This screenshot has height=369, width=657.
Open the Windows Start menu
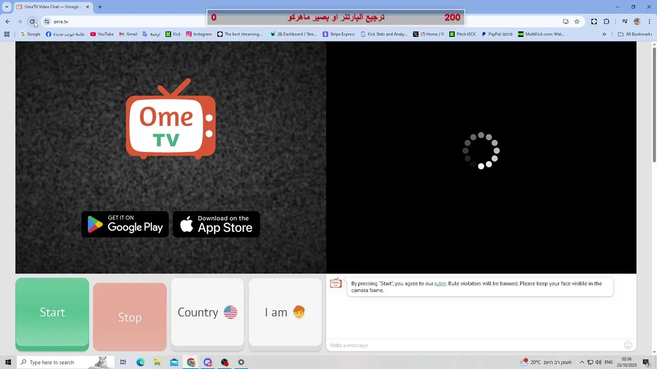tap(8, 362)
